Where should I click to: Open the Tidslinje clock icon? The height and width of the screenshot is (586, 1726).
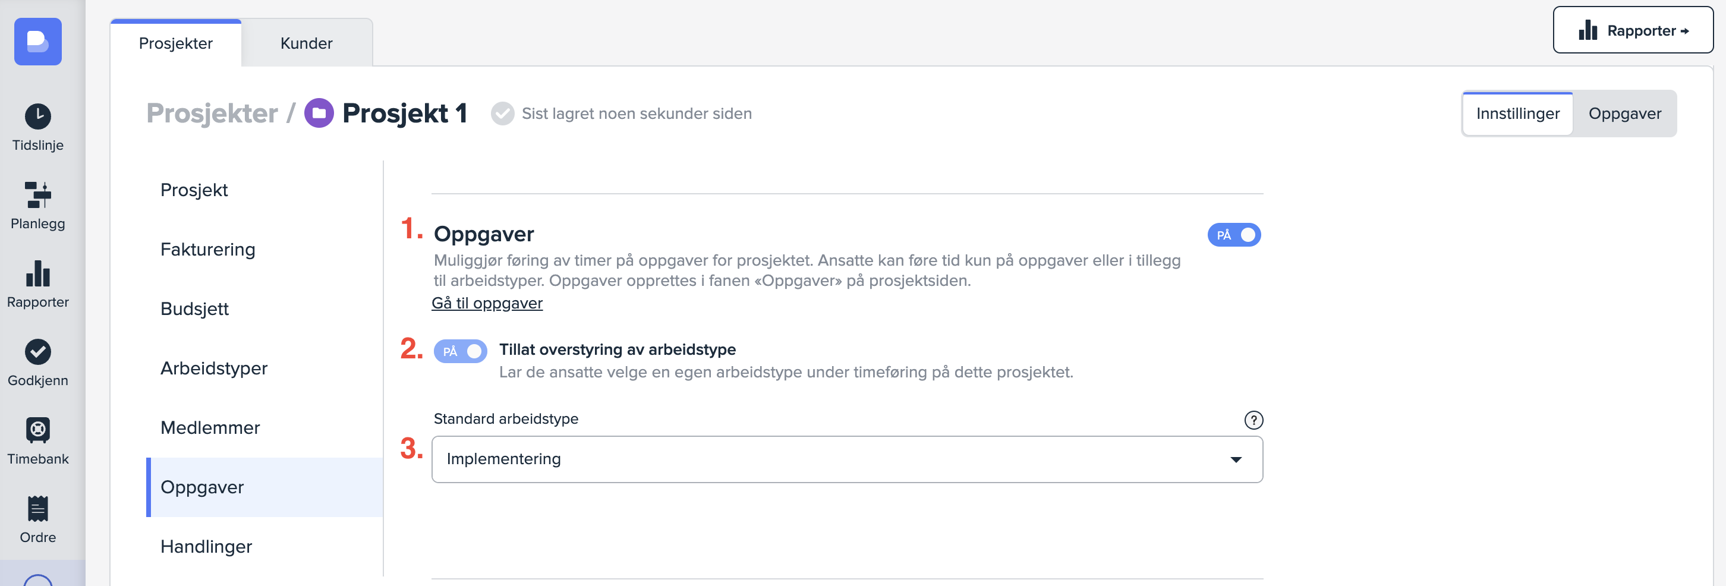coord(37,116)
